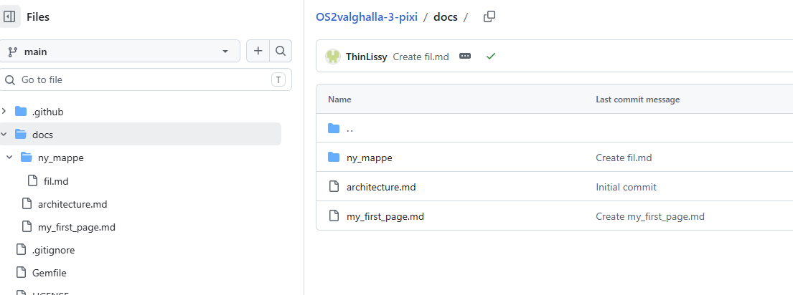Expand commit message ellipsis button
This screenshot has width=793, height=295.
click(465, 56)
